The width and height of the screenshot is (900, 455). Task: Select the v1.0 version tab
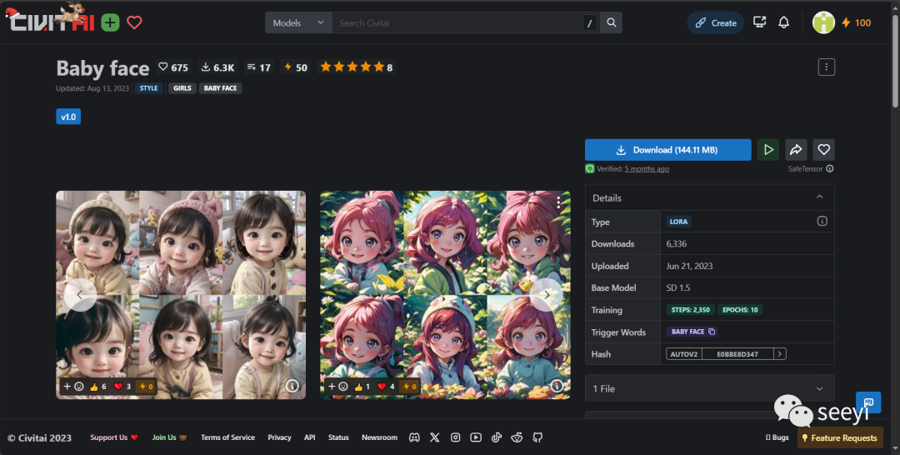coord(68,117)
